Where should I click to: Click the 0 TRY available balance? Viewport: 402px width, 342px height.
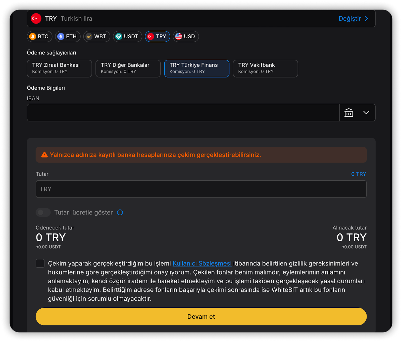(x=359, y=174)
